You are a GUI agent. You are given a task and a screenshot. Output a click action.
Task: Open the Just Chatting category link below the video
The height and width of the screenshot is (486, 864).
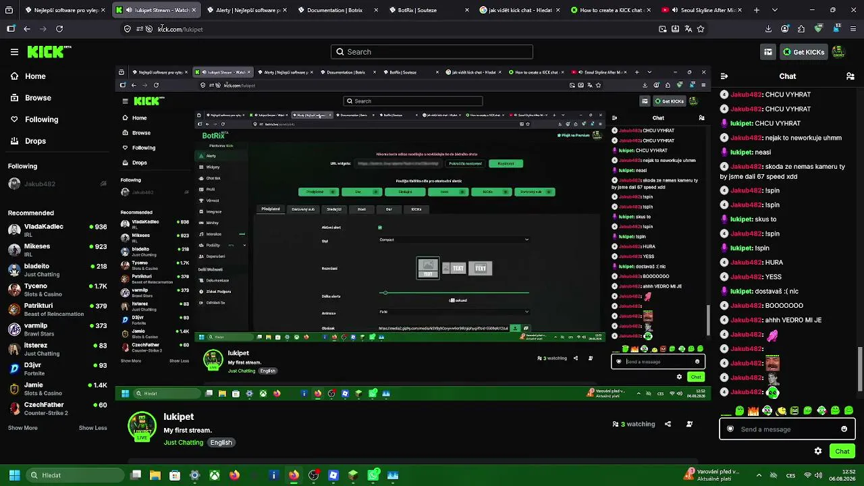184,443
